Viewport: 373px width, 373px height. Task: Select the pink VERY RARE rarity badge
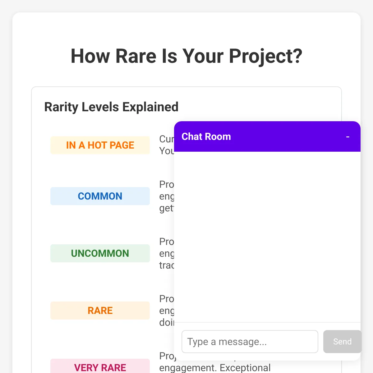coord(100,366)
